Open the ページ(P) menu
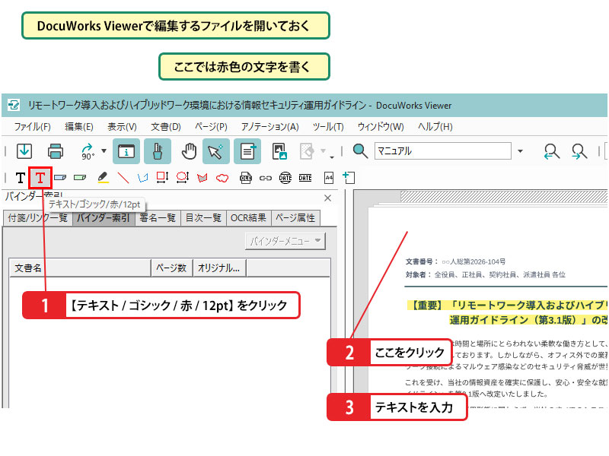 tap(211, 126)
